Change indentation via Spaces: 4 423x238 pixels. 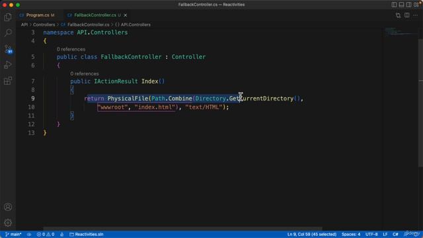tap(351, 234)
